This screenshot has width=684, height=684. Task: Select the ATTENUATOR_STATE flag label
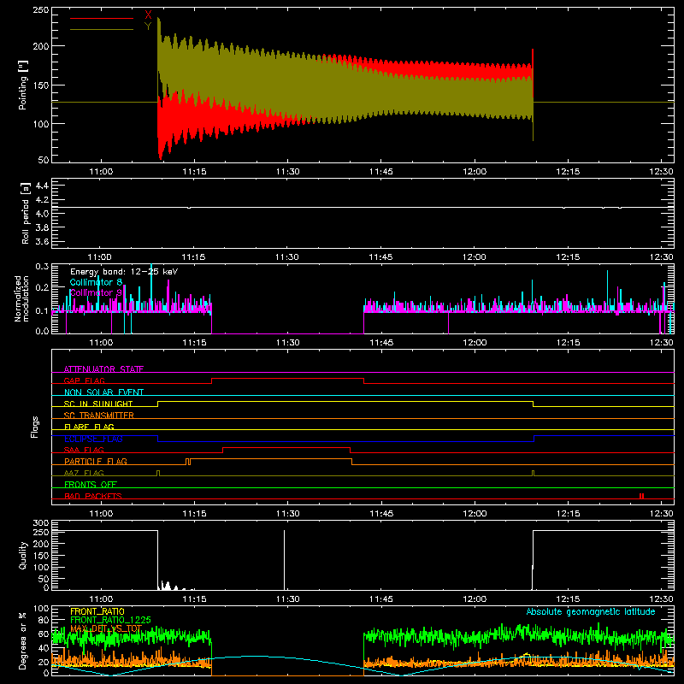(x=103, y=369)
